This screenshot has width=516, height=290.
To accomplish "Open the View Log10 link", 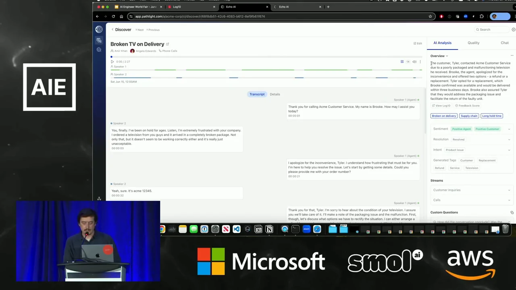I will tap(441, 106).
